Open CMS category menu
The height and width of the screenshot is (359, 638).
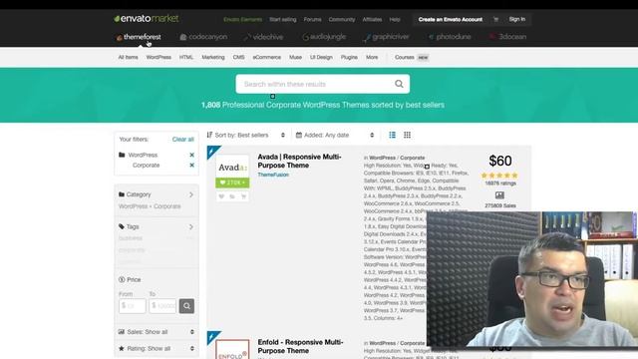click(239, 58)
